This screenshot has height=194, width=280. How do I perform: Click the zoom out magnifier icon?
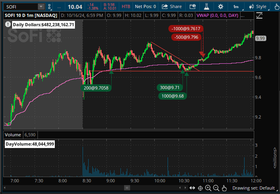(216, 188)
